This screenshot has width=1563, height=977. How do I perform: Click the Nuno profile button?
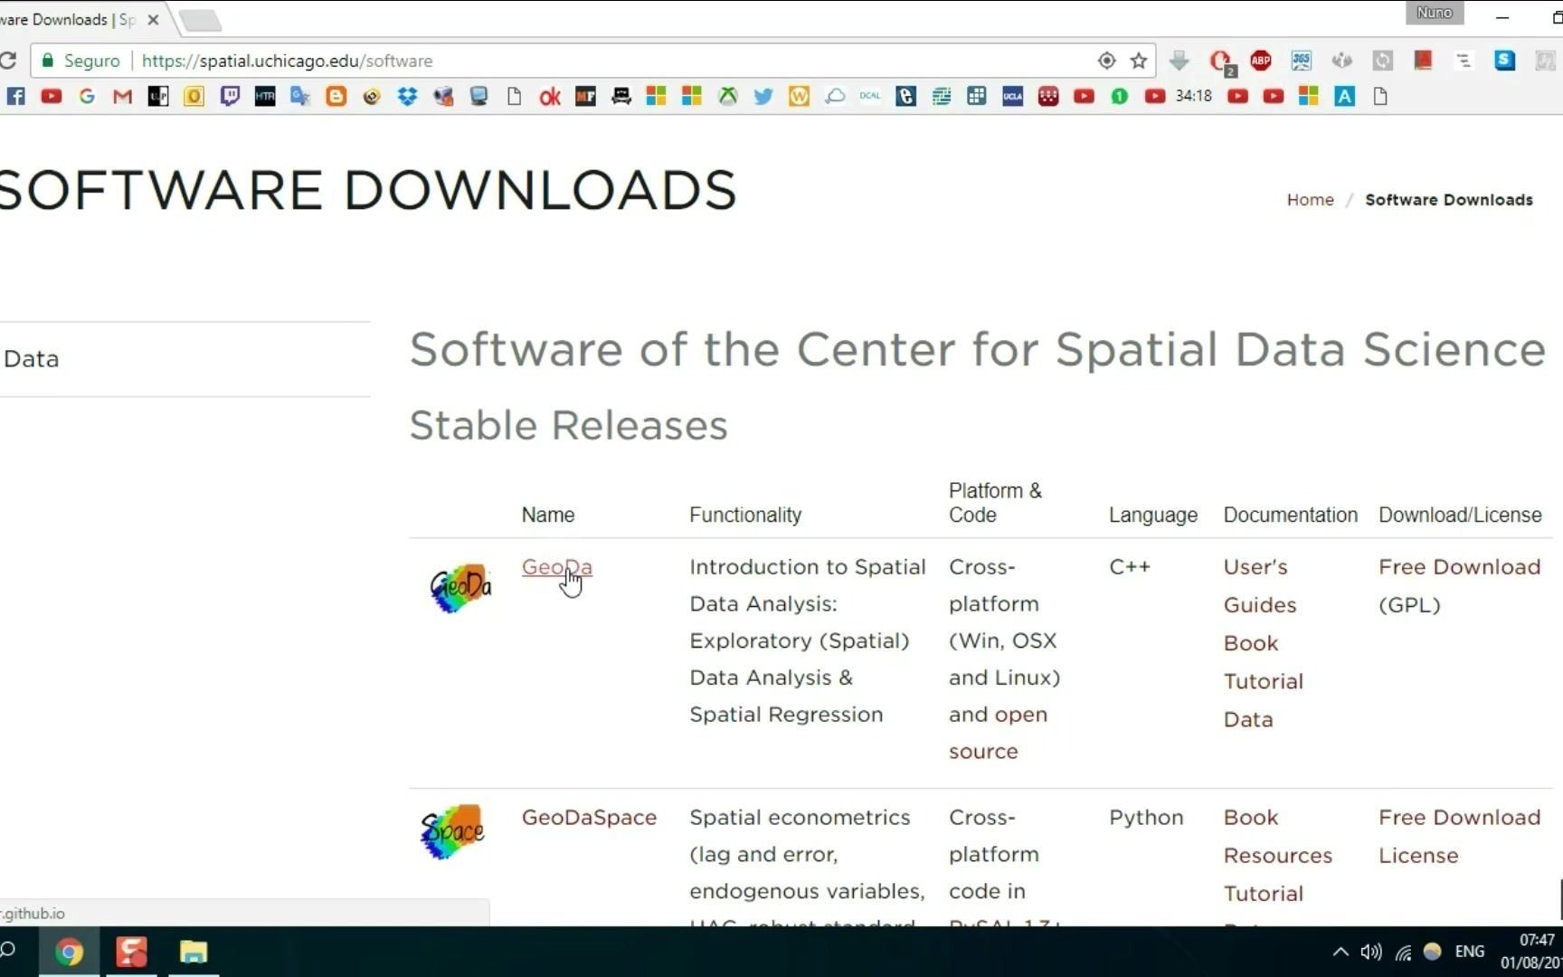1435,13
